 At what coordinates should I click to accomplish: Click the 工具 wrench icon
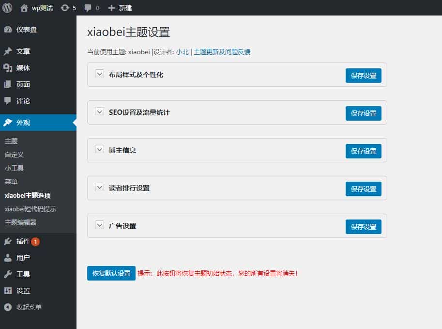pos(8,274)
